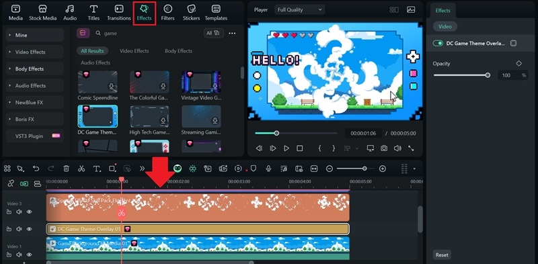
Task: Open the All filter dropdown
Action: 213,33
